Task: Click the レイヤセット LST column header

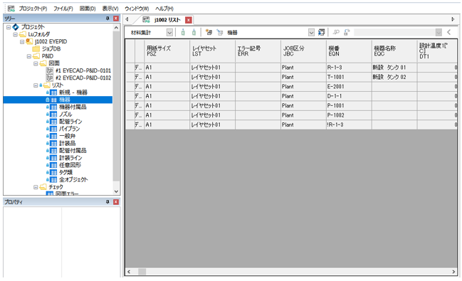Action: pyautogui.click(x=212, y=51)
